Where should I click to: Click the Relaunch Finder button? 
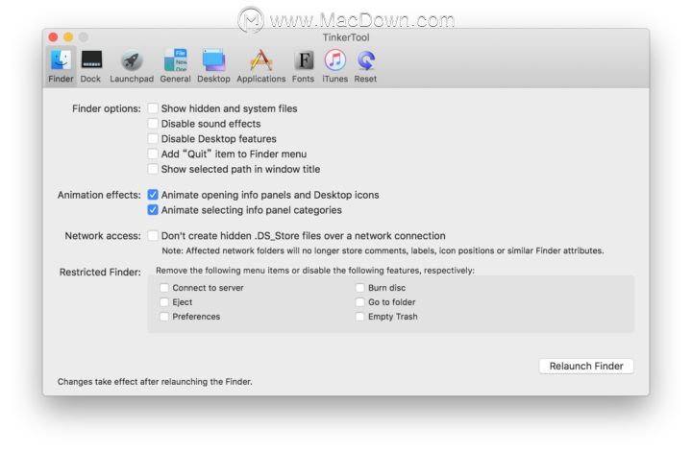[x=586, y=366]
